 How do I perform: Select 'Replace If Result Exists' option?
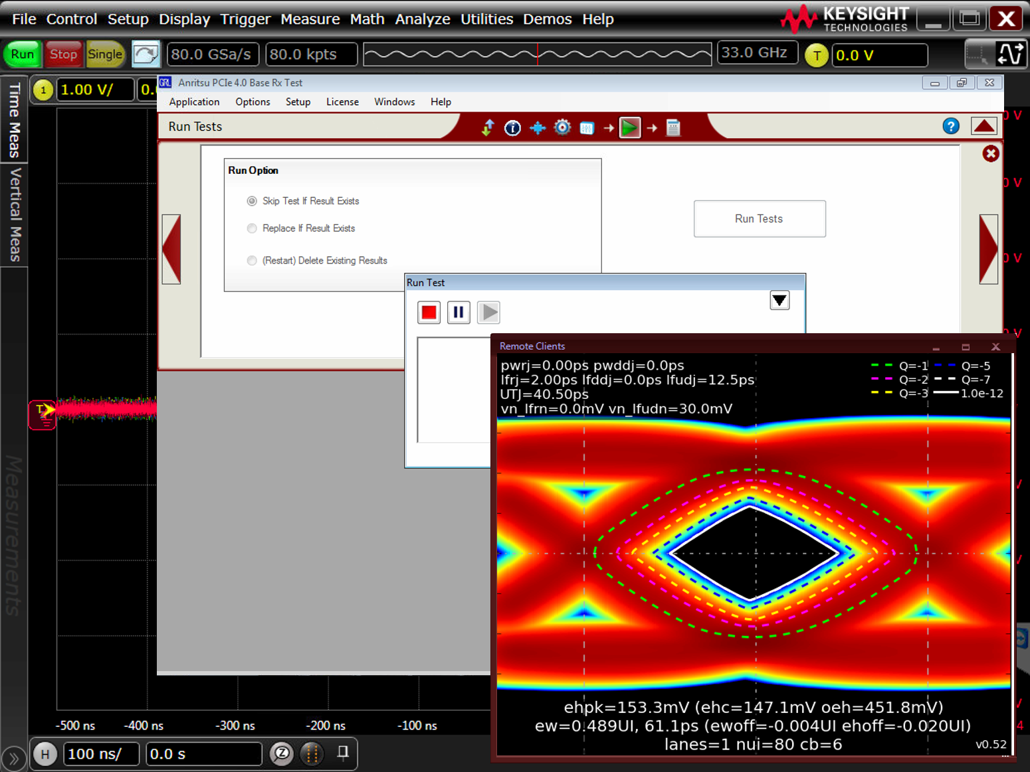[x=252, y=228]
